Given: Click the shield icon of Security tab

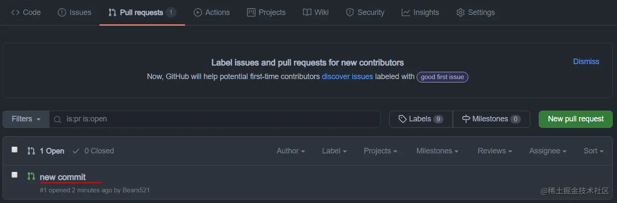Looking at the screenshot, I should (350, 12).
